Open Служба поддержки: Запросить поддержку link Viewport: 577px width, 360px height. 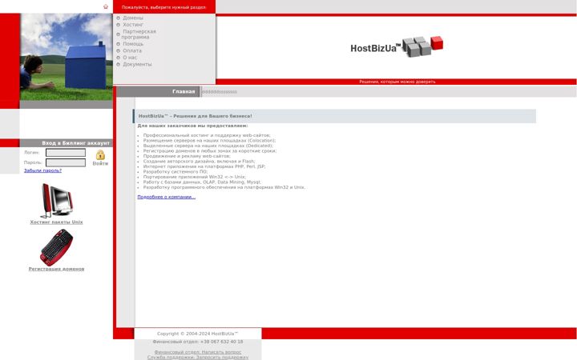(x=198, y=357)
